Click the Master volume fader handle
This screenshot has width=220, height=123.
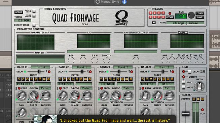point(186,114)
